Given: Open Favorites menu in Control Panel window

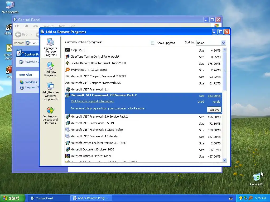Looking at the screenshot, I should [49, 26].
